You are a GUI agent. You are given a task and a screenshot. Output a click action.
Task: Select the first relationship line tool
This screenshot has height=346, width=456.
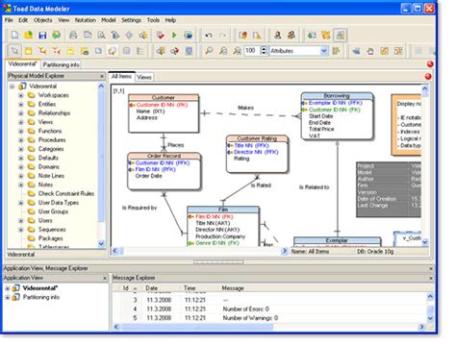pyautogui.click(x=42, y=51)
